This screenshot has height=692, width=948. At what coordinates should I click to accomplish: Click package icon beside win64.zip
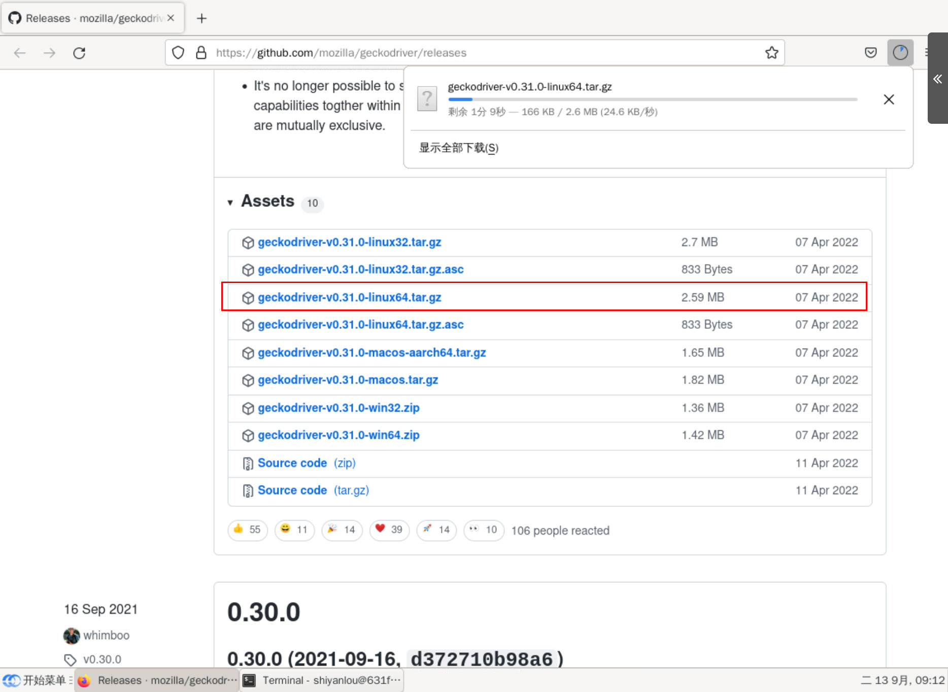pos(248,436)
